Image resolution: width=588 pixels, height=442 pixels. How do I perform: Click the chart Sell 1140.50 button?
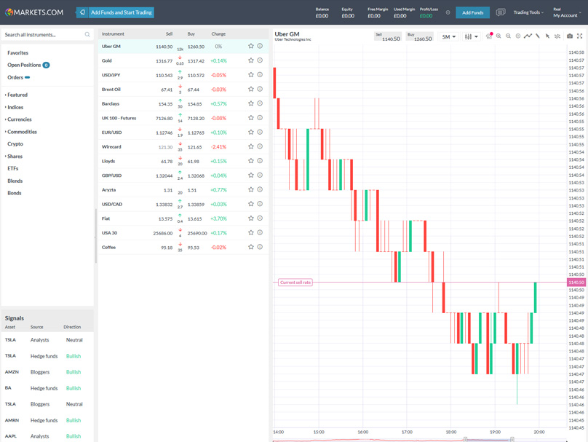[388, 36]
